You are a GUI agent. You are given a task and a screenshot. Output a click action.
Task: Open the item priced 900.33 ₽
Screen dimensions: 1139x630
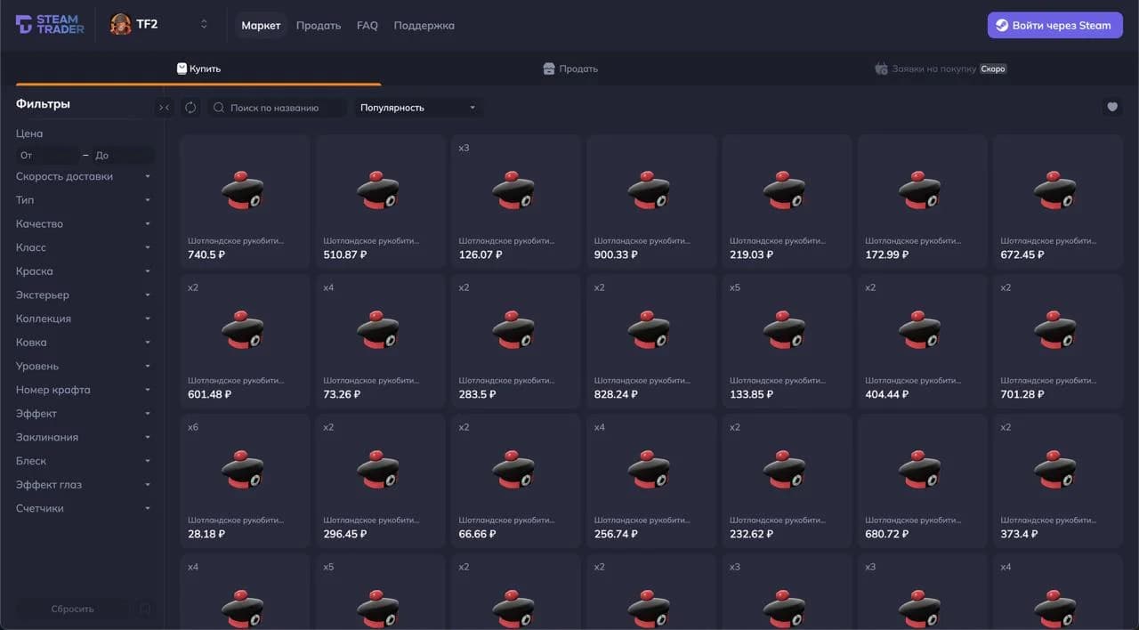(x=651, y=202)
